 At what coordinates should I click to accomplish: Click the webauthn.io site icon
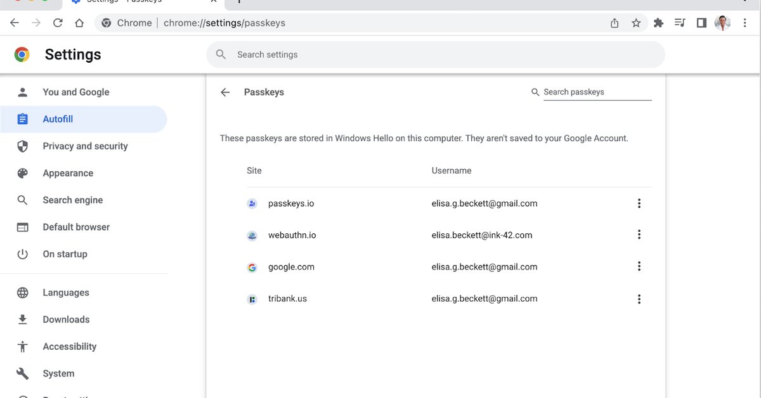click(252, 235)
